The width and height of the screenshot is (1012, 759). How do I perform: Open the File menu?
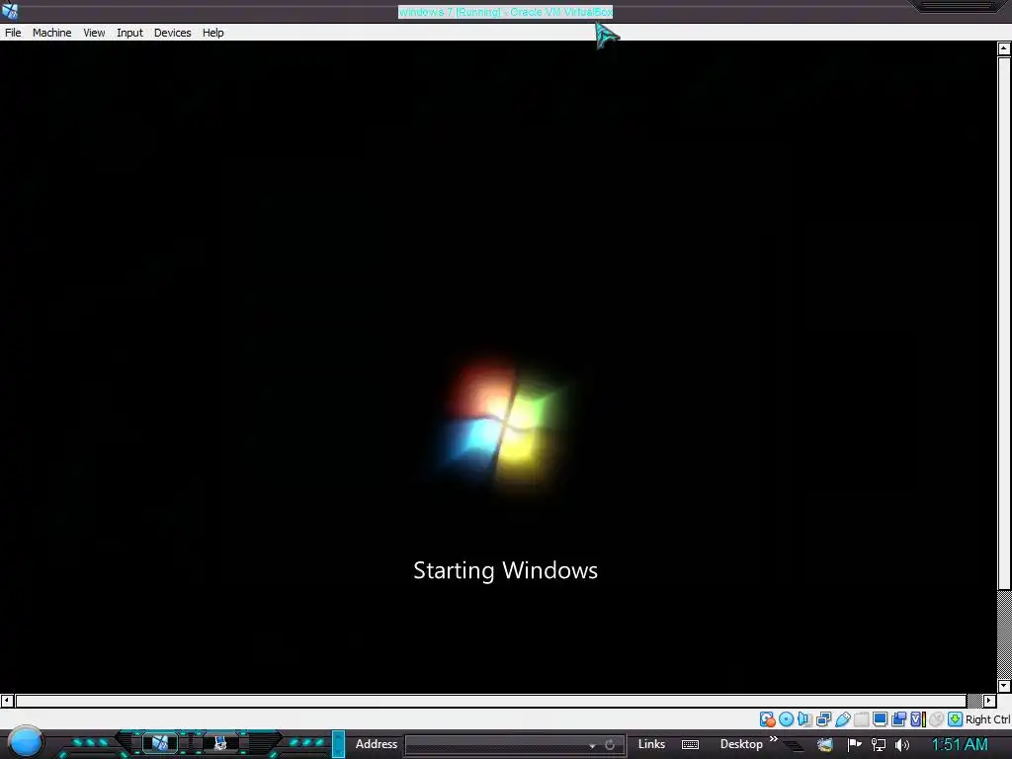coord(13,33)
